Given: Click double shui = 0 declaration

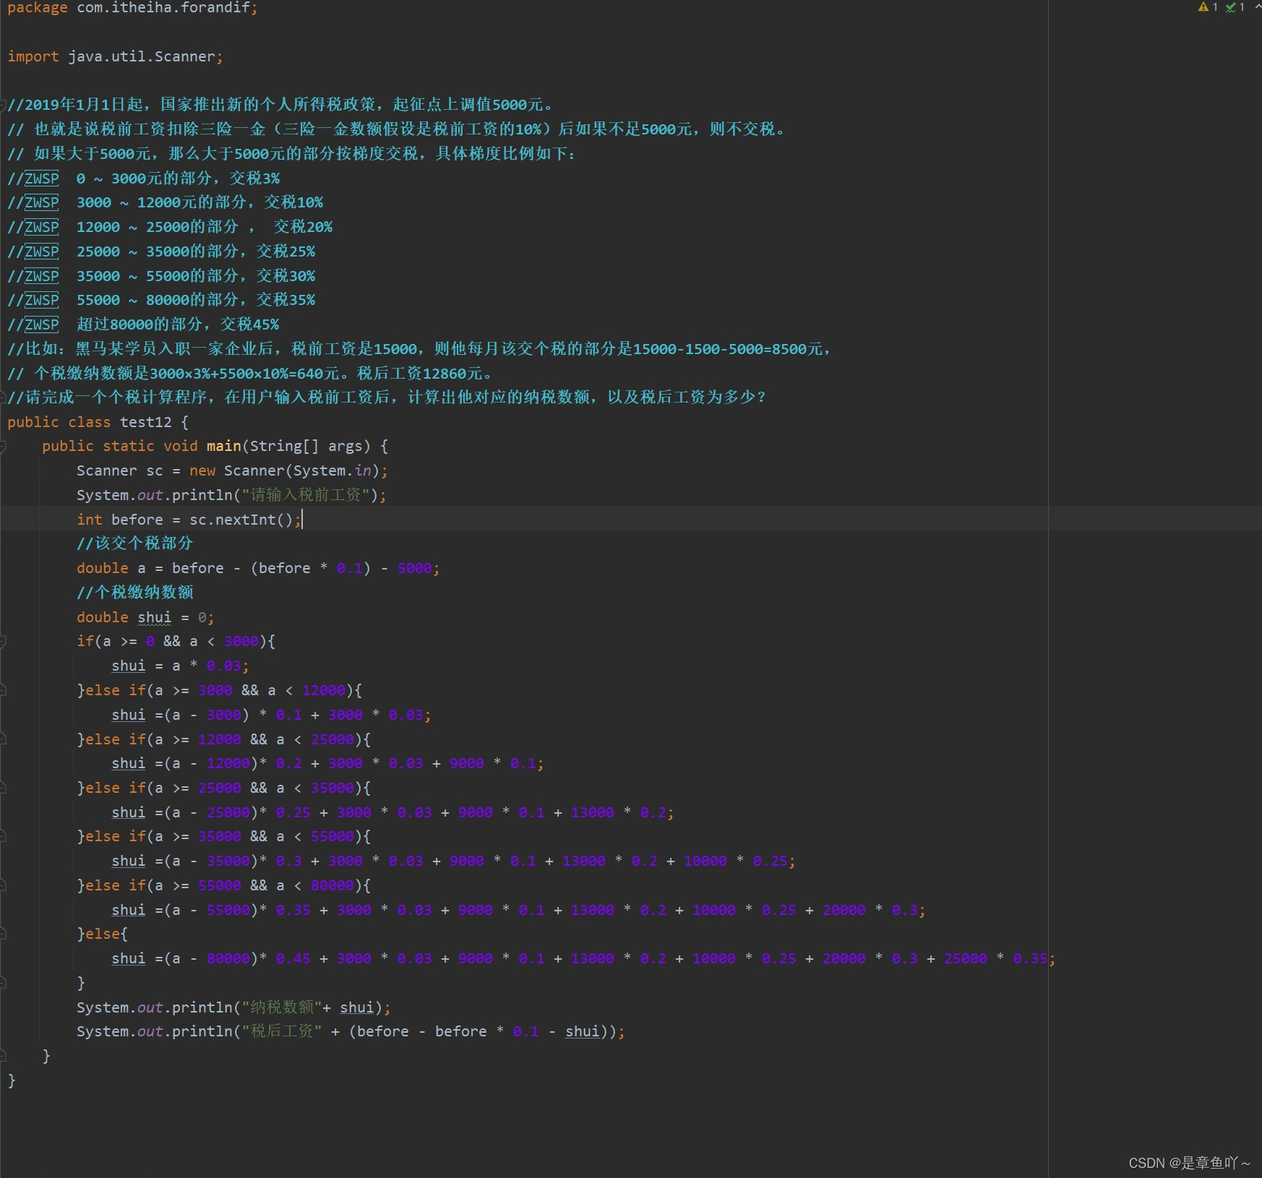Looking at the screenshot, I should point(145,617).
